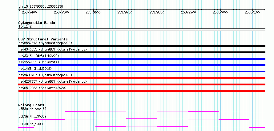Click the black bar under nsv4340855
This screenshot has height=131, width=274.
tap(142, 52)
